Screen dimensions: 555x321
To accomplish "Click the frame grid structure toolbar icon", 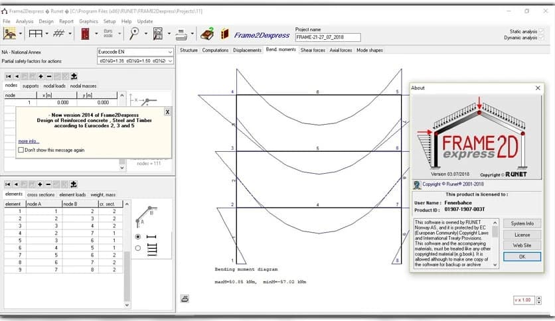I will 35,34.
